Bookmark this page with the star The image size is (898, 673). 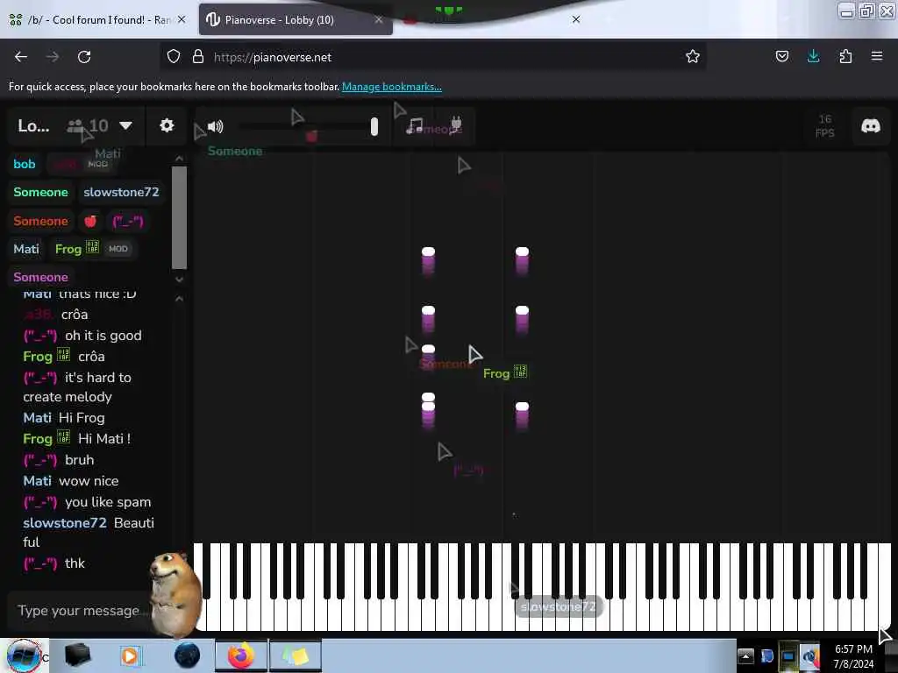point(693,57)
